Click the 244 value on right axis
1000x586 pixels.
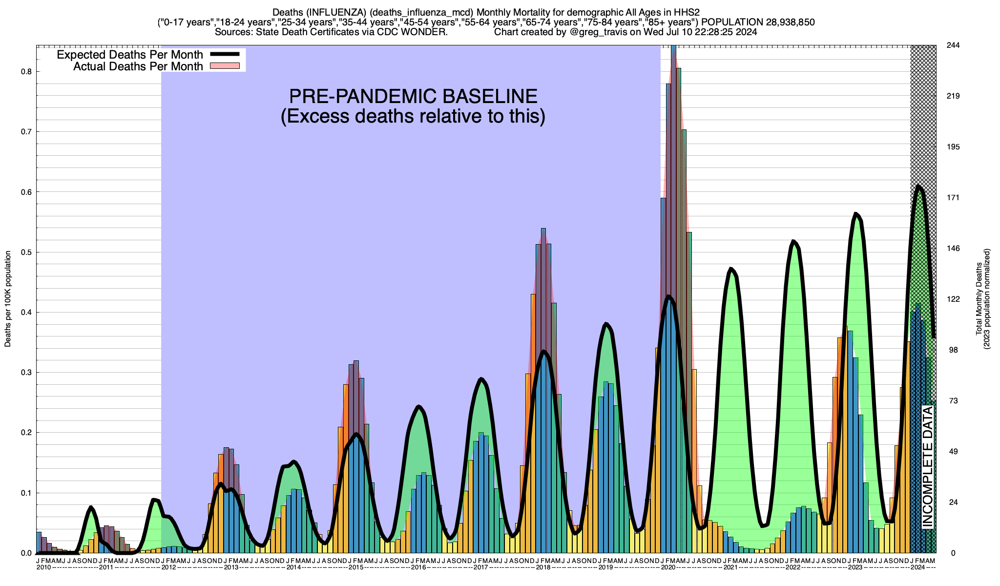(953, 45)
